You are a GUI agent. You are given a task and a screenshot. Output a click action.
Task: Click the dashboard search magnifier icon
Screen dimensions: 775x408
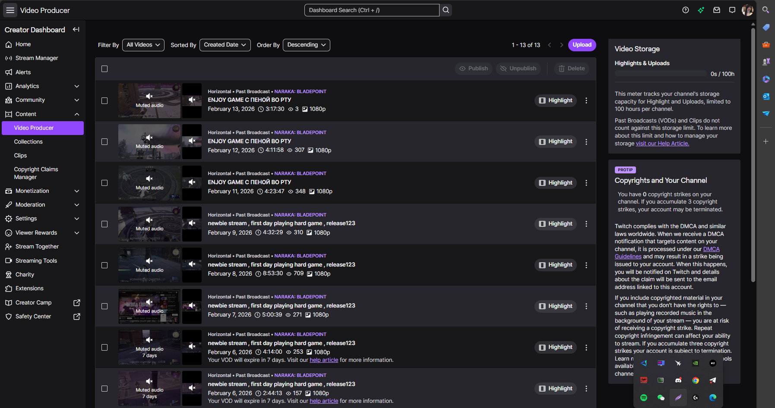point(446,10)
